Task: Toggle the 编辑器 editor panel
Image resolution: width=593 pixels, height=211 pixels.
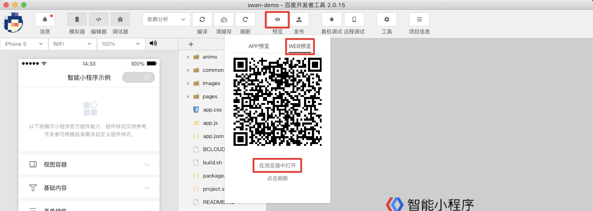Action: (99, 19)
